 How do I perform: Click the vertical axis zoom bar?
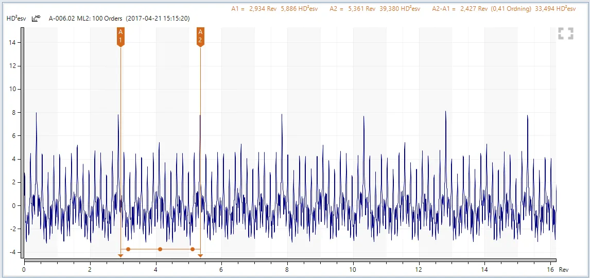(22, 142)
